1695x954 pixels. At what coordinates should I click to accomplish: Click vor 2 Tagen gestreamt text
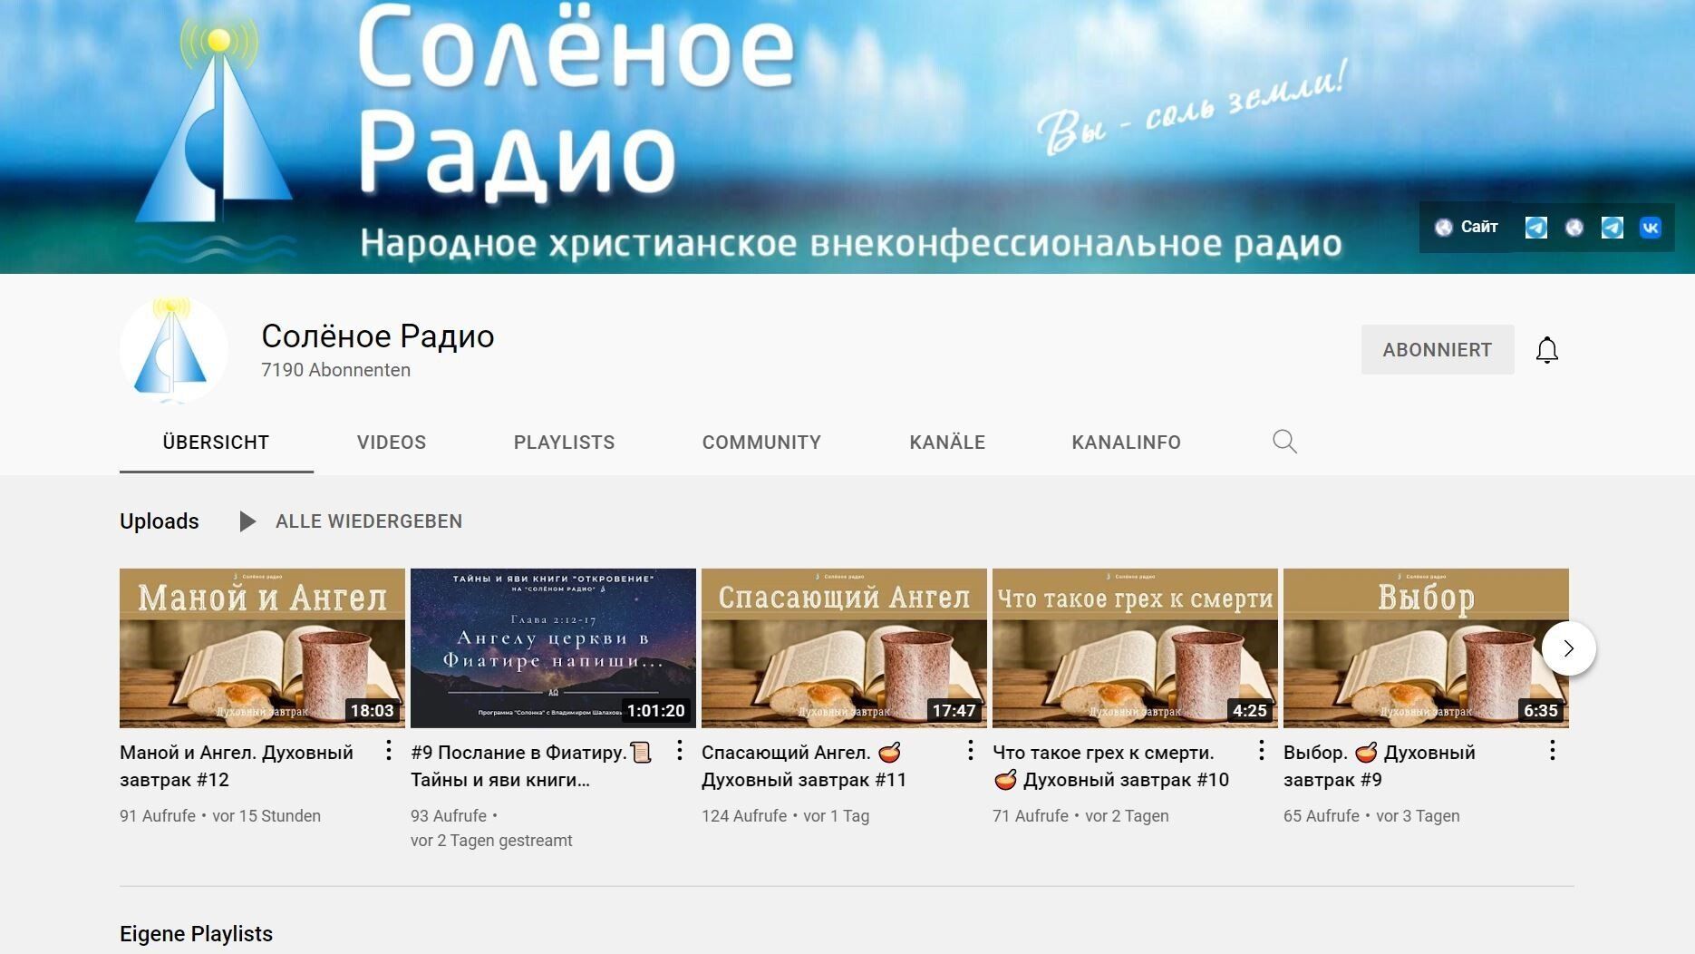pyautogui.click(x=491, y=841)
